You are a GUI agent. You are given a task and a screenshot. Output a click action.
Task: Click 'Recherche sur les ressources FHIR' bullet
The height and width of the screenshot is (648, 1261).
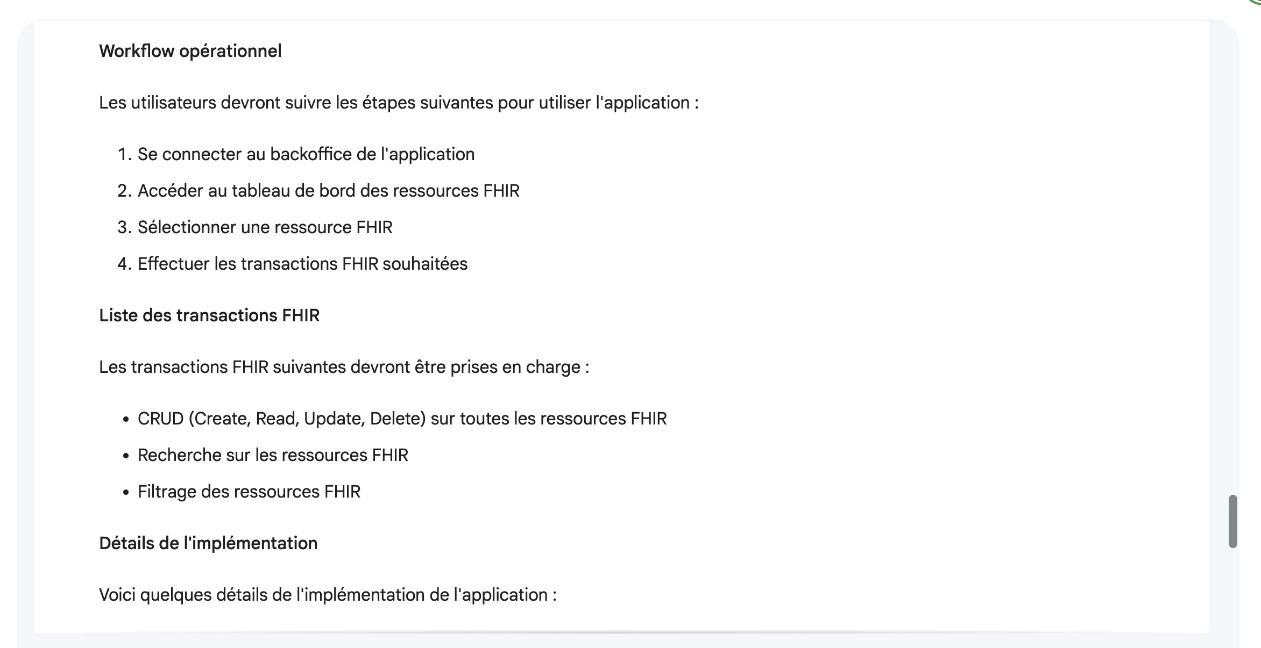click(273, 455)
